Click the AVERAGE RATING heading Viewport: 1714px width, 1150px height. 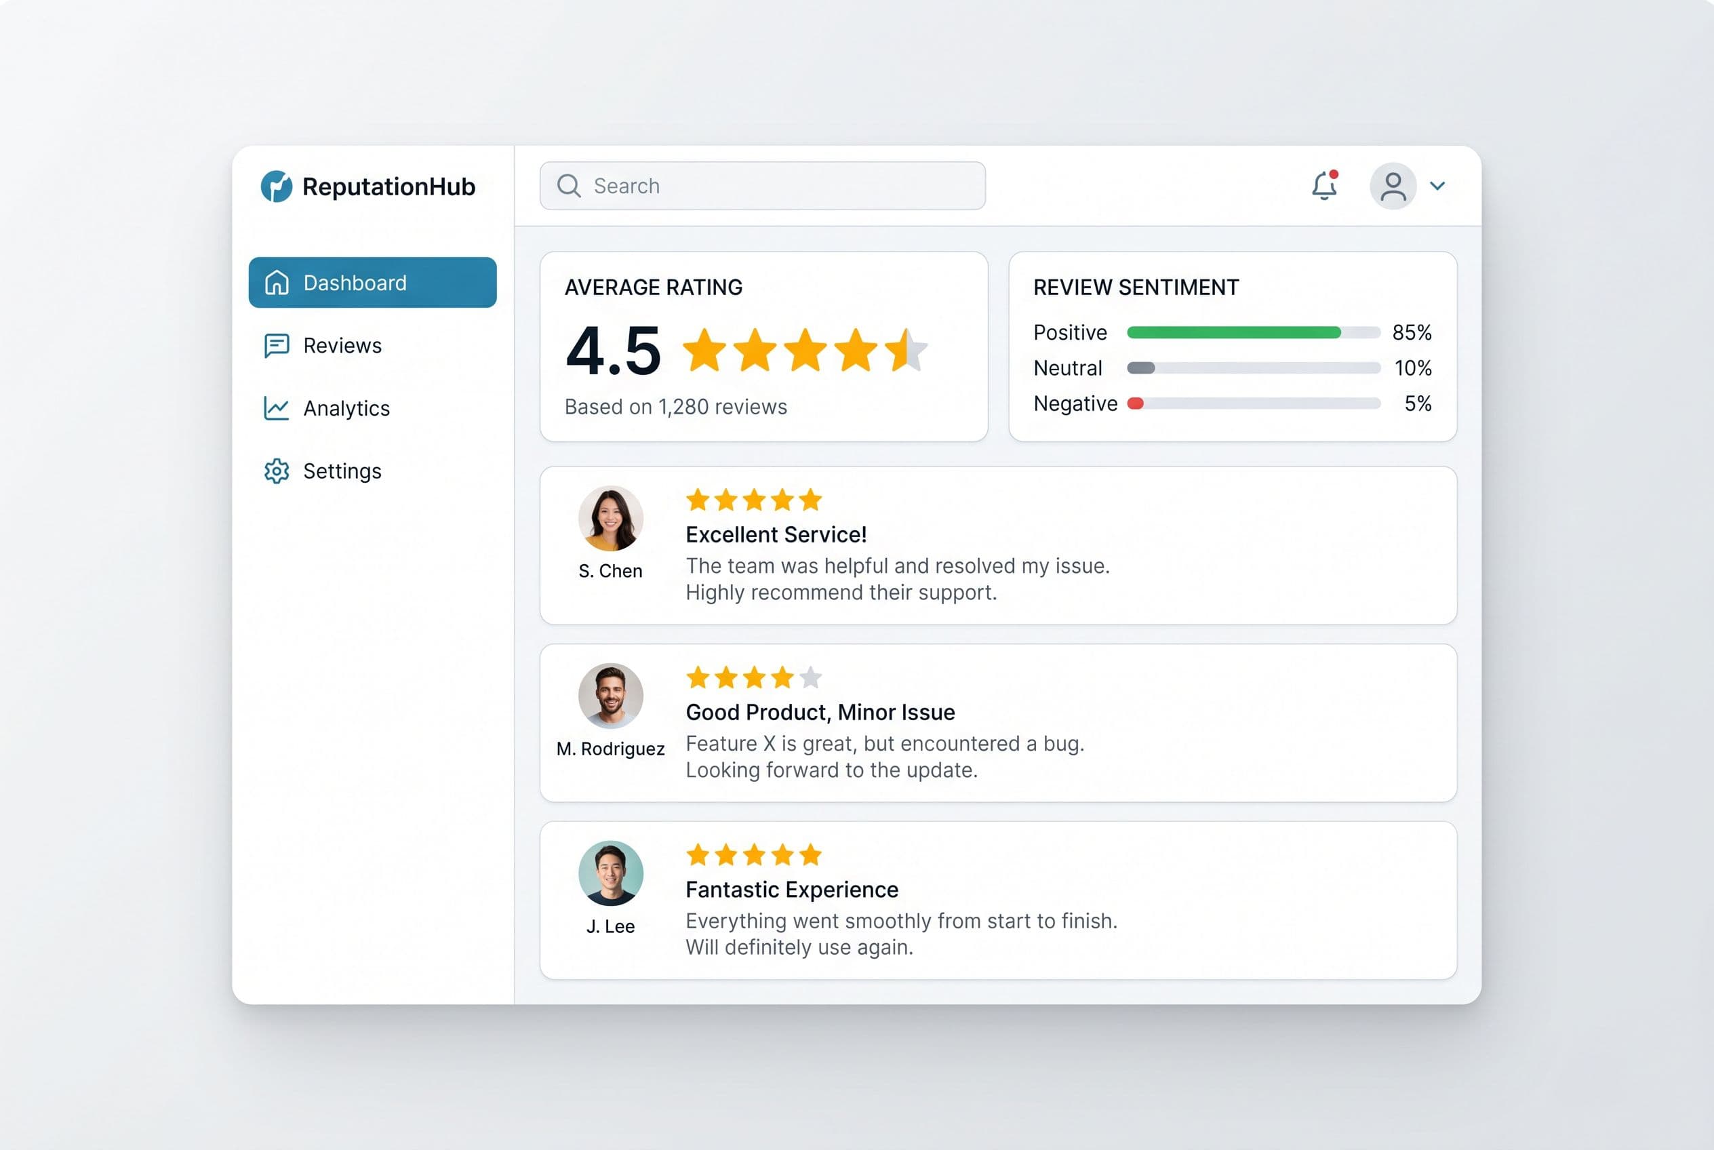(x=654, y=287)
